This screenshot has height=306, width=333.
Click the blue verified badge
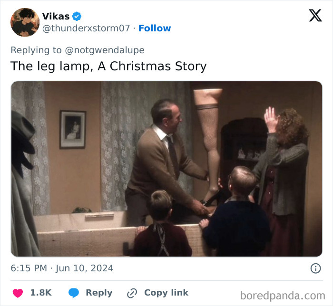click(x=77, y=16)
